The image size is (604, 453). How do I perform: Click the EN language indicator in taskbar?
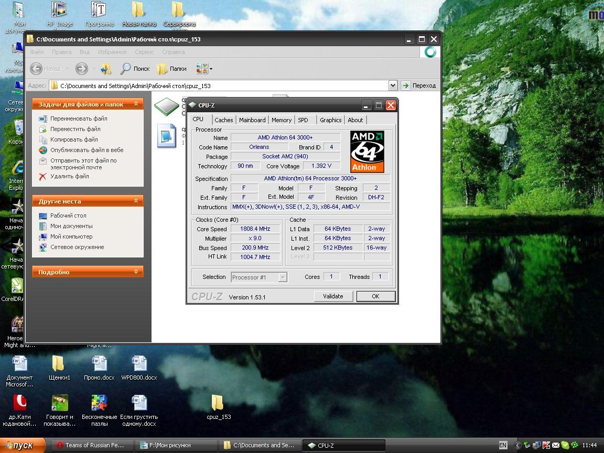(x=503, y=445)
